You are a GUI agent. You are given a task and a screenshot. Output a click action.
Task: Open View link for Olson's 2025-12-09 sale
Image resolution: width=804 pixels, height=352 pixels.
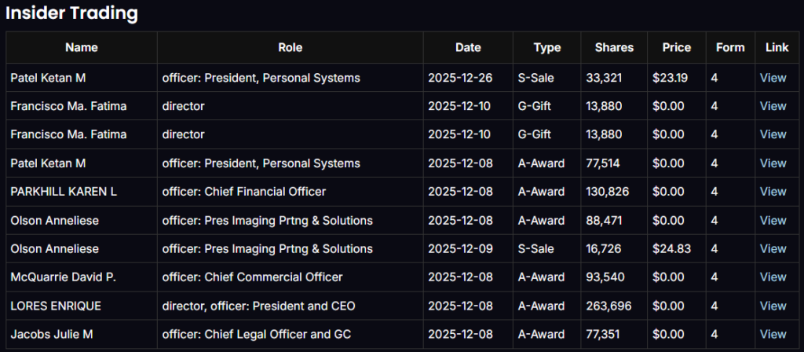click(x=773, y=249)
